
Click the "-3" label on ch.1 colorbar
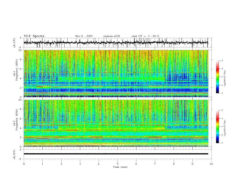click(221, 60)
